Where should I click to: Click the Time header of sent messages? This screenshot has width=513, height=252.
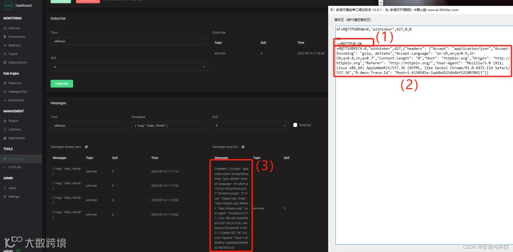click(x=155, y=158)
